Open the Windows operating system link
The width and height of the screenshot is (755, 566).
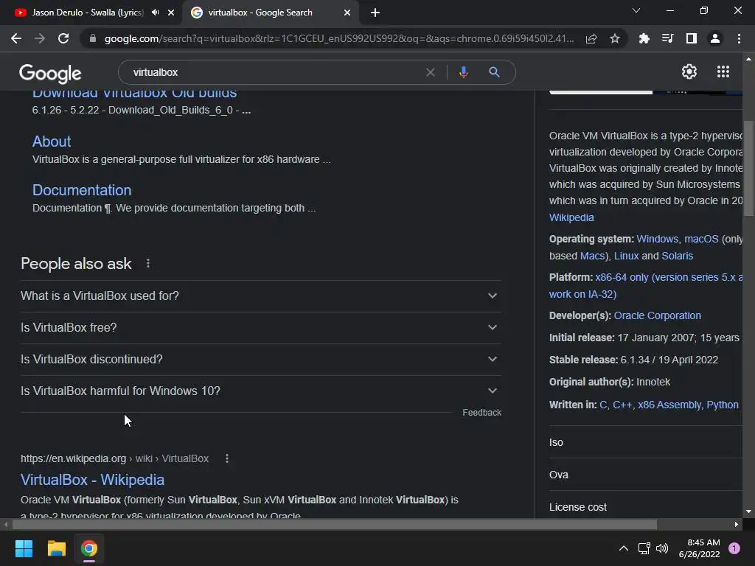(657, 240)
